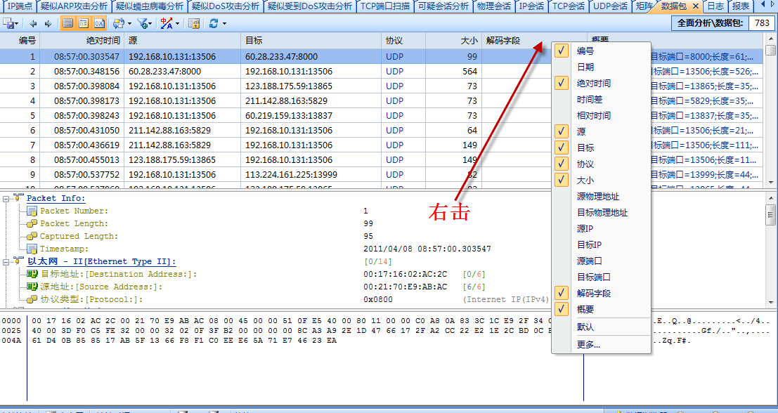Click the next packet right arrow icon
Viewport: 778px width, 413px height.
pyautogui.click(x=48, y=24)
